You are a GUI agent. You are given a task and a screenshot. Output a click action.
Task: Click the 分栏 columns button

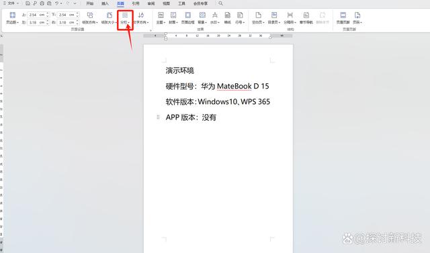(x=125, y=18)
